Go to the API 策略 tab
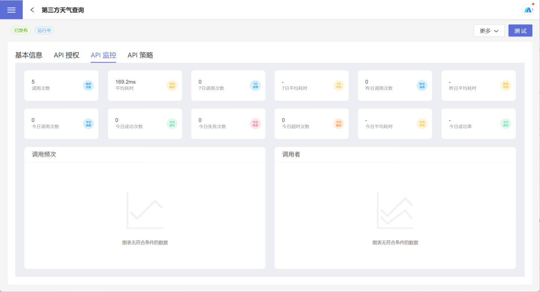Screen dimensions: 540x292 coord(140,55)
